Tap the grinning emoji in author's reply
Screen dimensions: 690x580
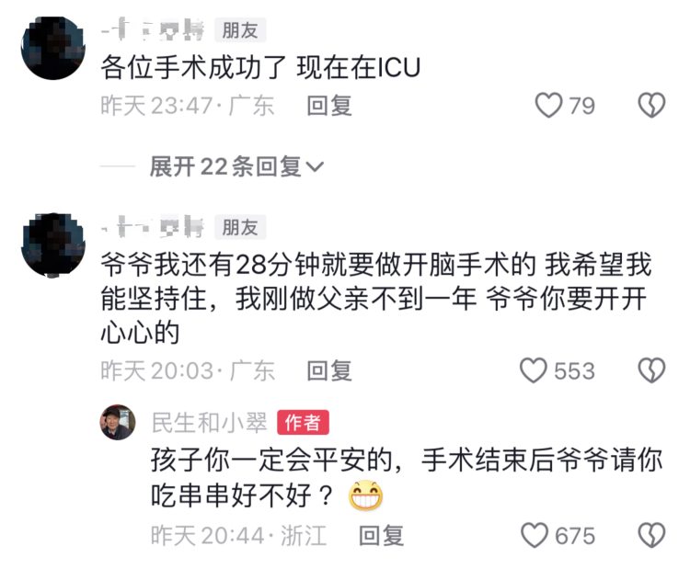point(365,495)
